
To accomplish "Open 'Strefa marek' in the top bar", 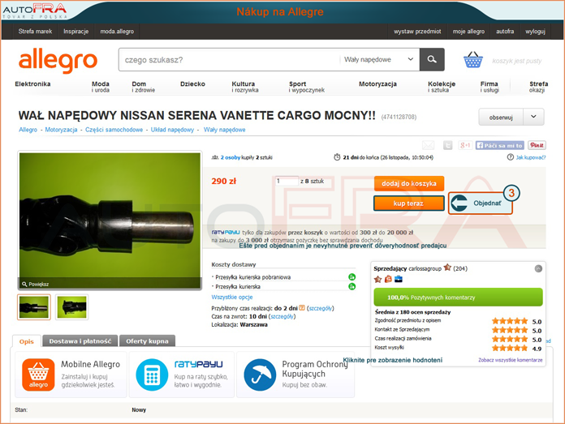I will coord(36,32).
